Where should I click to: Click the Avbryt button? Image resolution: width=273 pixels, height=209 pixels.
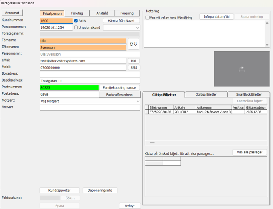pyautogui.click(x=130, y=206)
